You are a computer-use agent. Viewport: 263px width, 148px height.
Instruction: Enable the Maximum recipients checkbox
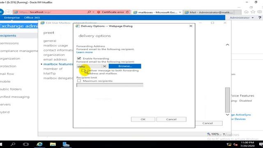[79, 81]
